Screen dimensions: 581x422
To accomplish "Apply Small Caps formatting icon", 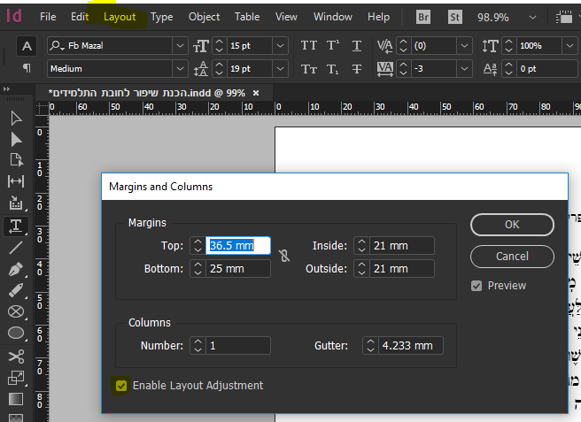I will (x=308, y=69).
